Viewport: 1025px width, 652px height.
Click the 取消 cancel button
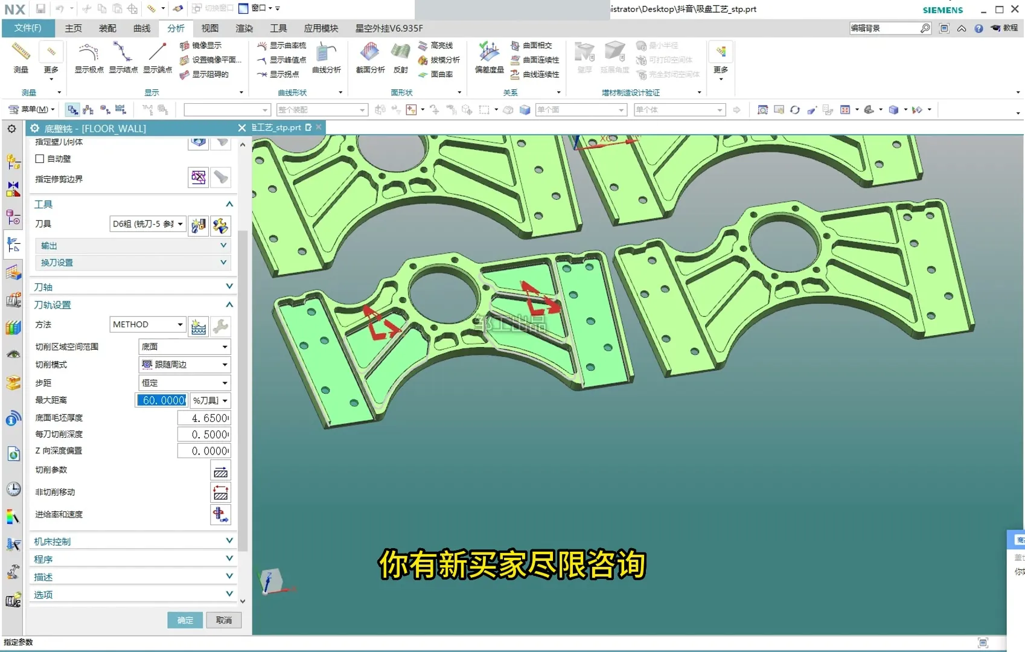pyautogui.click(x=224, y=620)
